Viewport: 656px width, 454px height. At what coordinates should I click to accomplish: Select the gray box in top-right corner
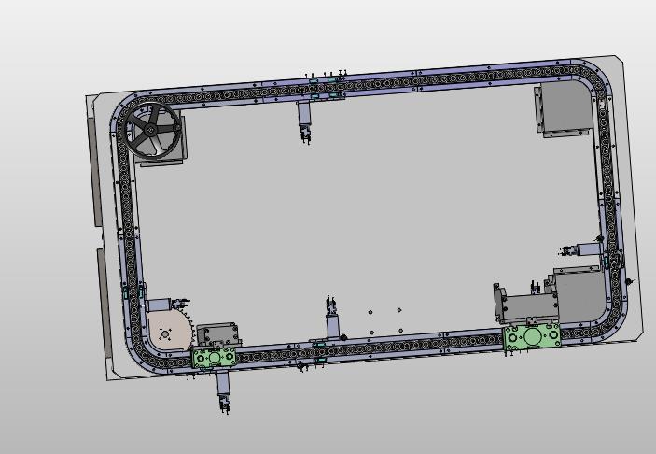click(x=564, y=108)
